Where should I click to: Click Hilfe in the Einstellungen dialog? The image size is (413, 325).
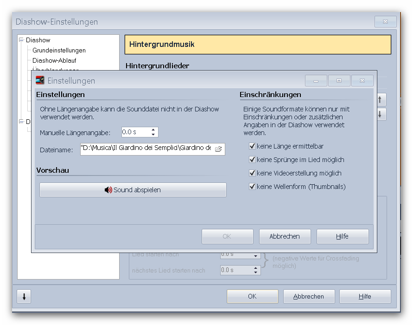coord(342,236)
